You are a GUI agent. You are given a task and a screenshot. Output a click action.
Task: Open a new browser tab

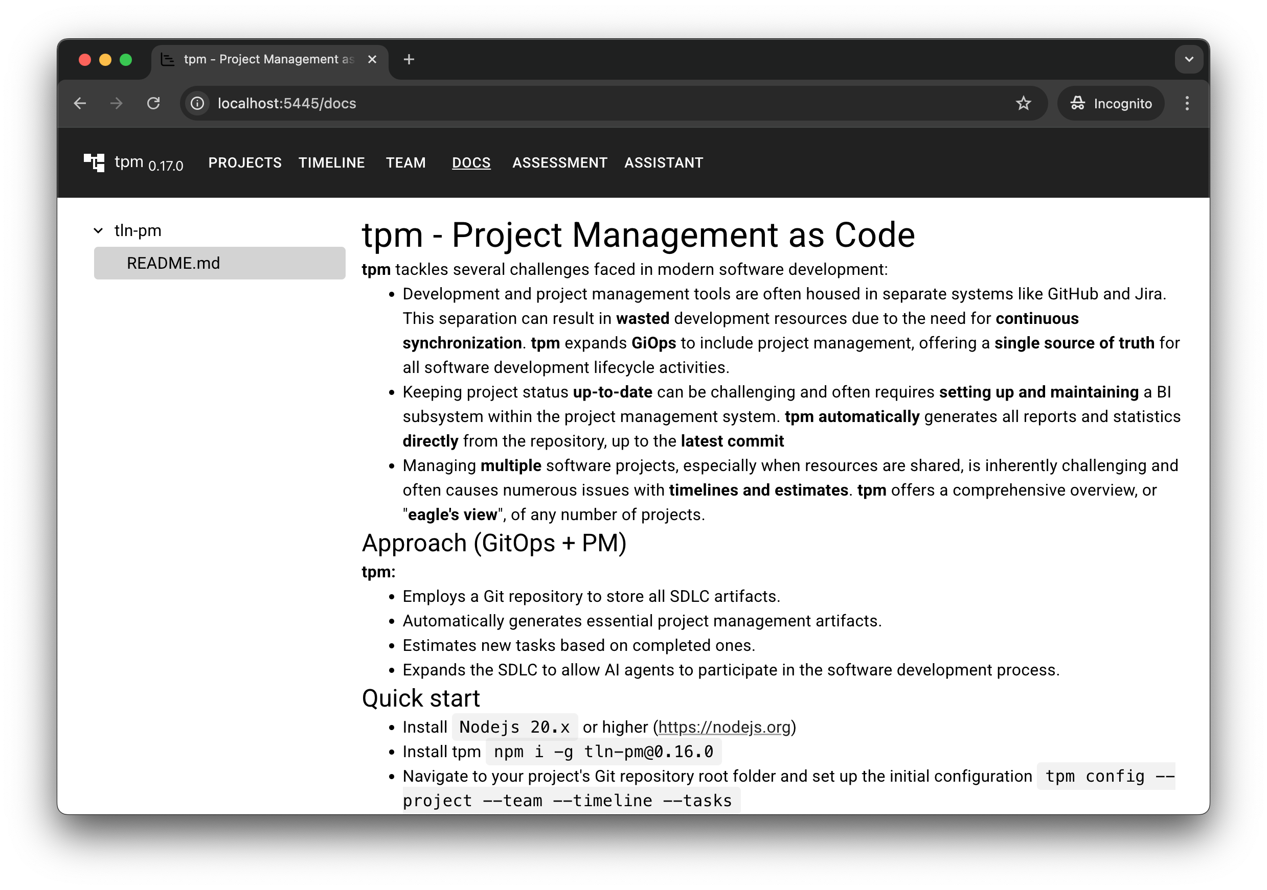(409, 60)
